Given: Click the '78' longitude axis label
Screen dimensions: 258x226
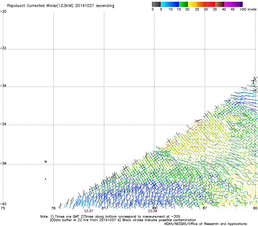Looking at the screenshot, I should pos(53,208).
